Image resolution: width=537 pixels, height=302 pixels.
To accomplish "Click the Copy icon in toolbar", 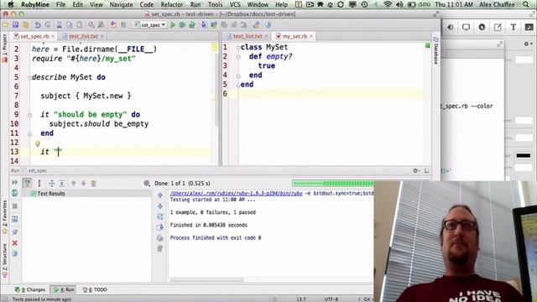I will point(69,25).
